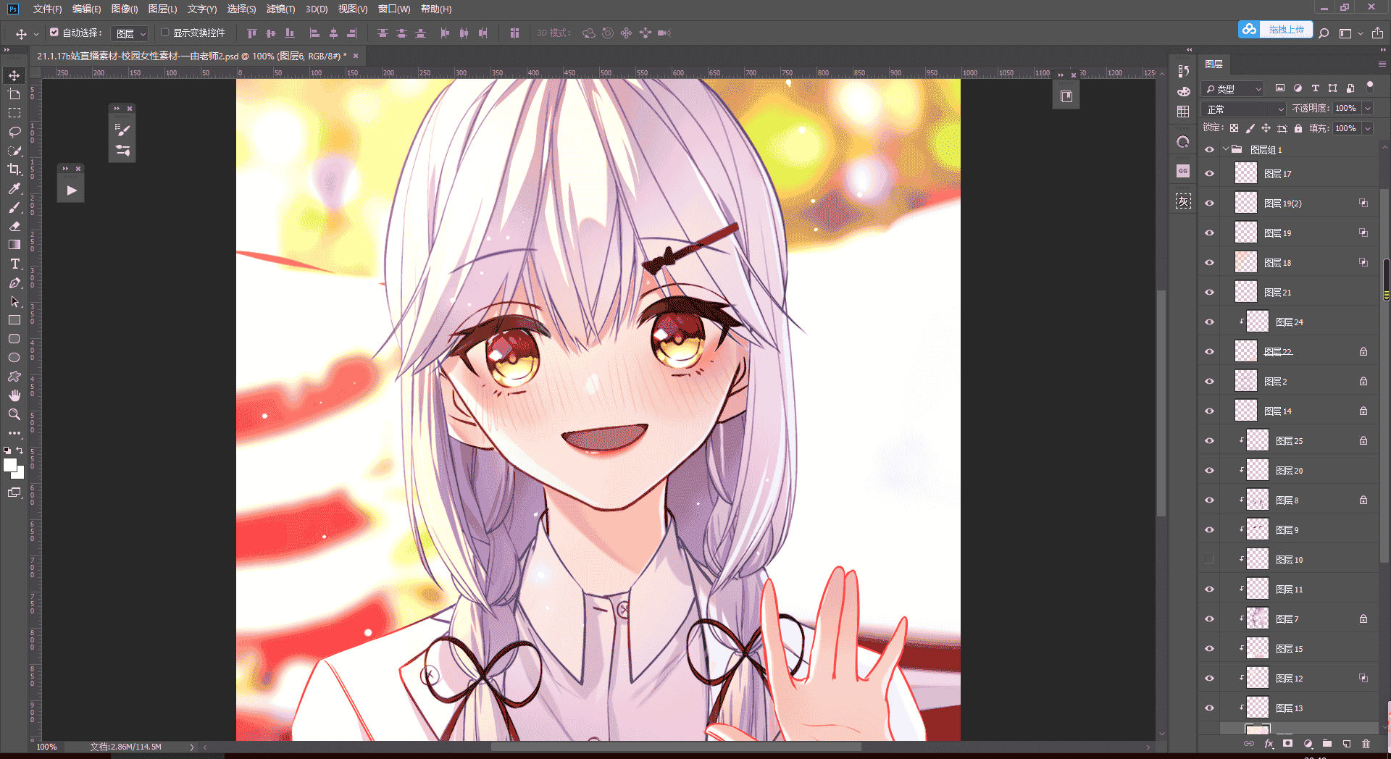Open the 图像(I) menu

click(x=125, y=9)
